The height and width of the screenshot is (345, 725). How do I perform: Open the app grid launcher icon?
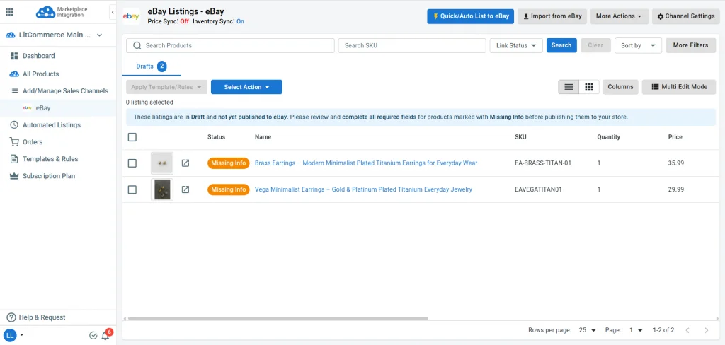[x=9, y=12]
